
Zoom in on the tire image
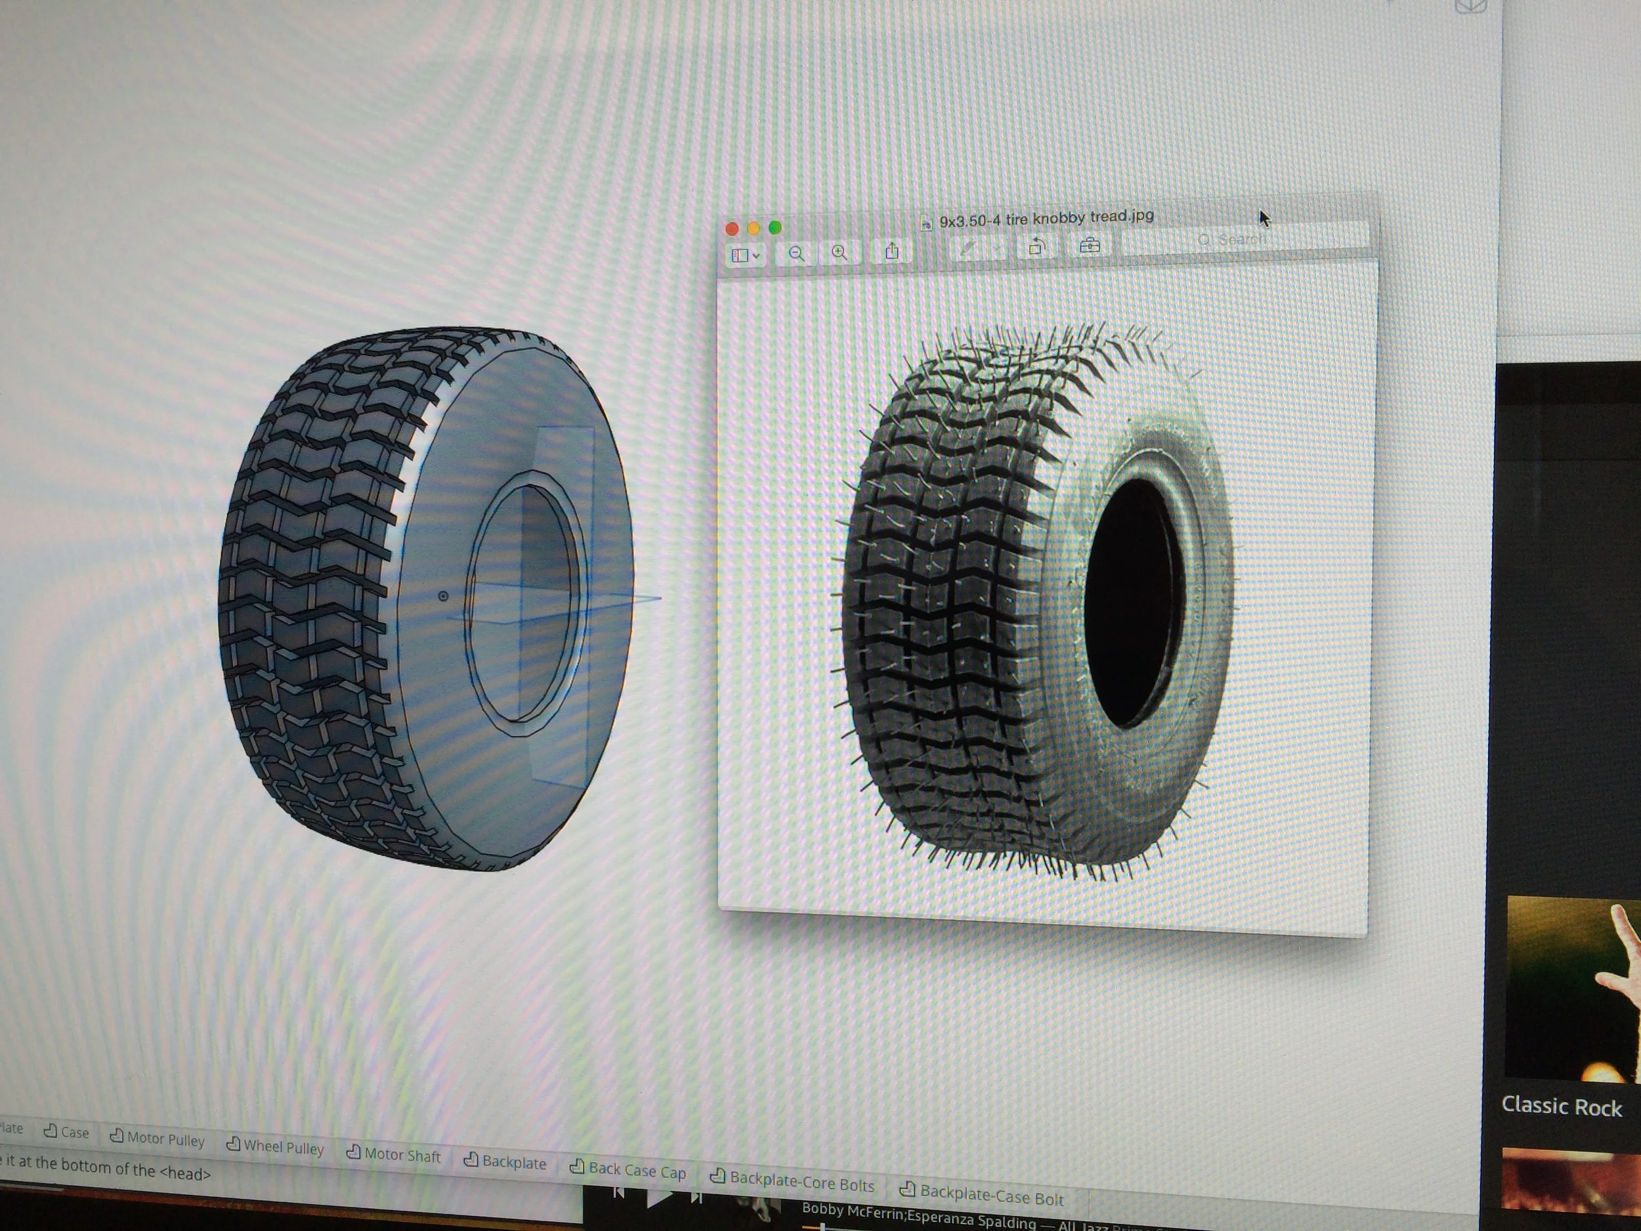tap(839, 253)
